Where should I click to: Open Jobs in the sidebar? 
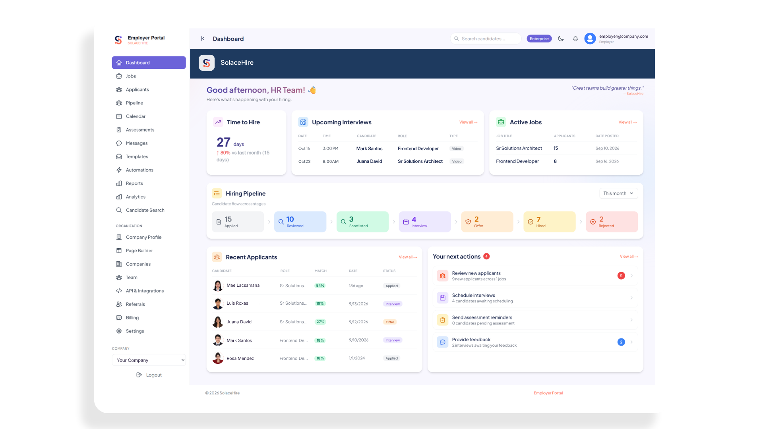pyautogui.click(x=149, y=76)
